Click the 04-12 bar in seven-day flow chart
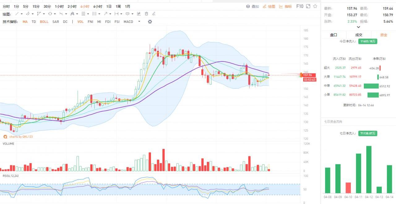The image size is (396, 204). [x=369, y=169]
